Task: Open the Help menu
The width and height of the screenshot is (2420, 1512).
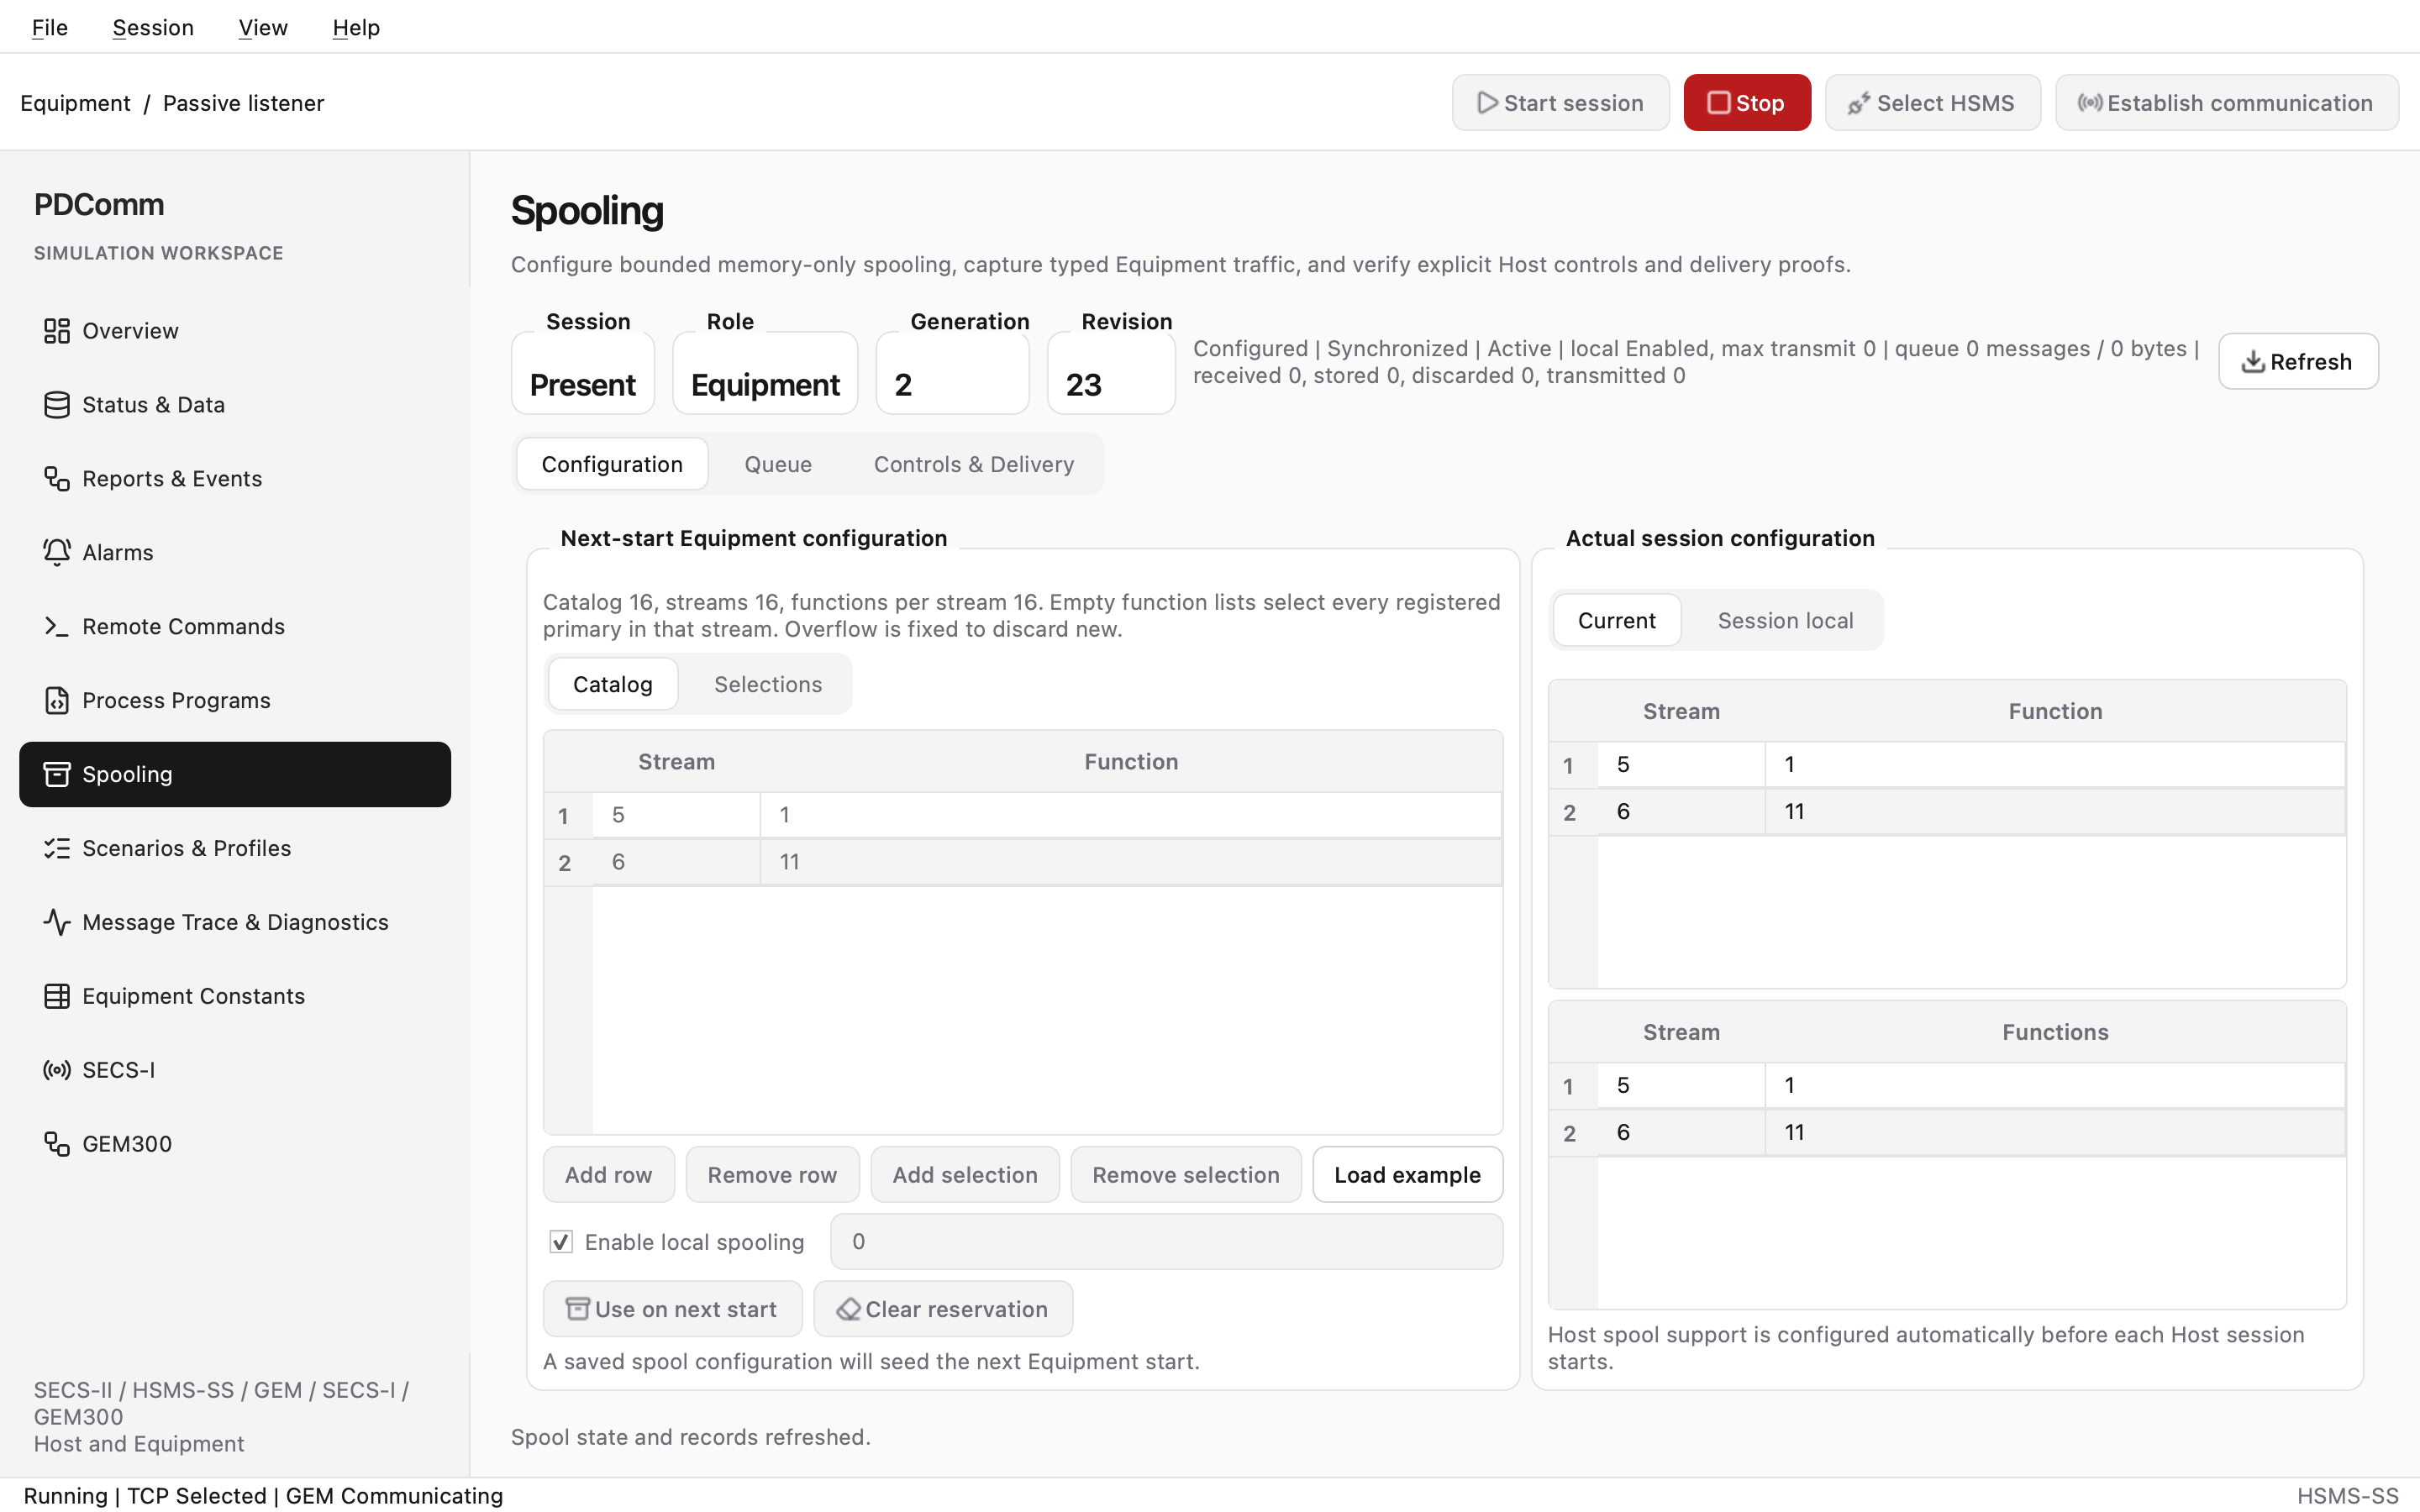Action: tap(356, 27)
